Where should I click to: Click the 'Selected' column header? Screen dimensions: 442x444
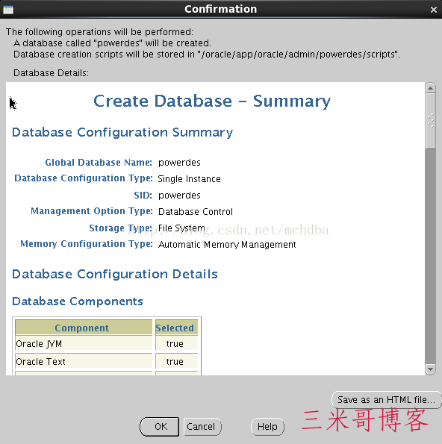(x=176, y=328)
